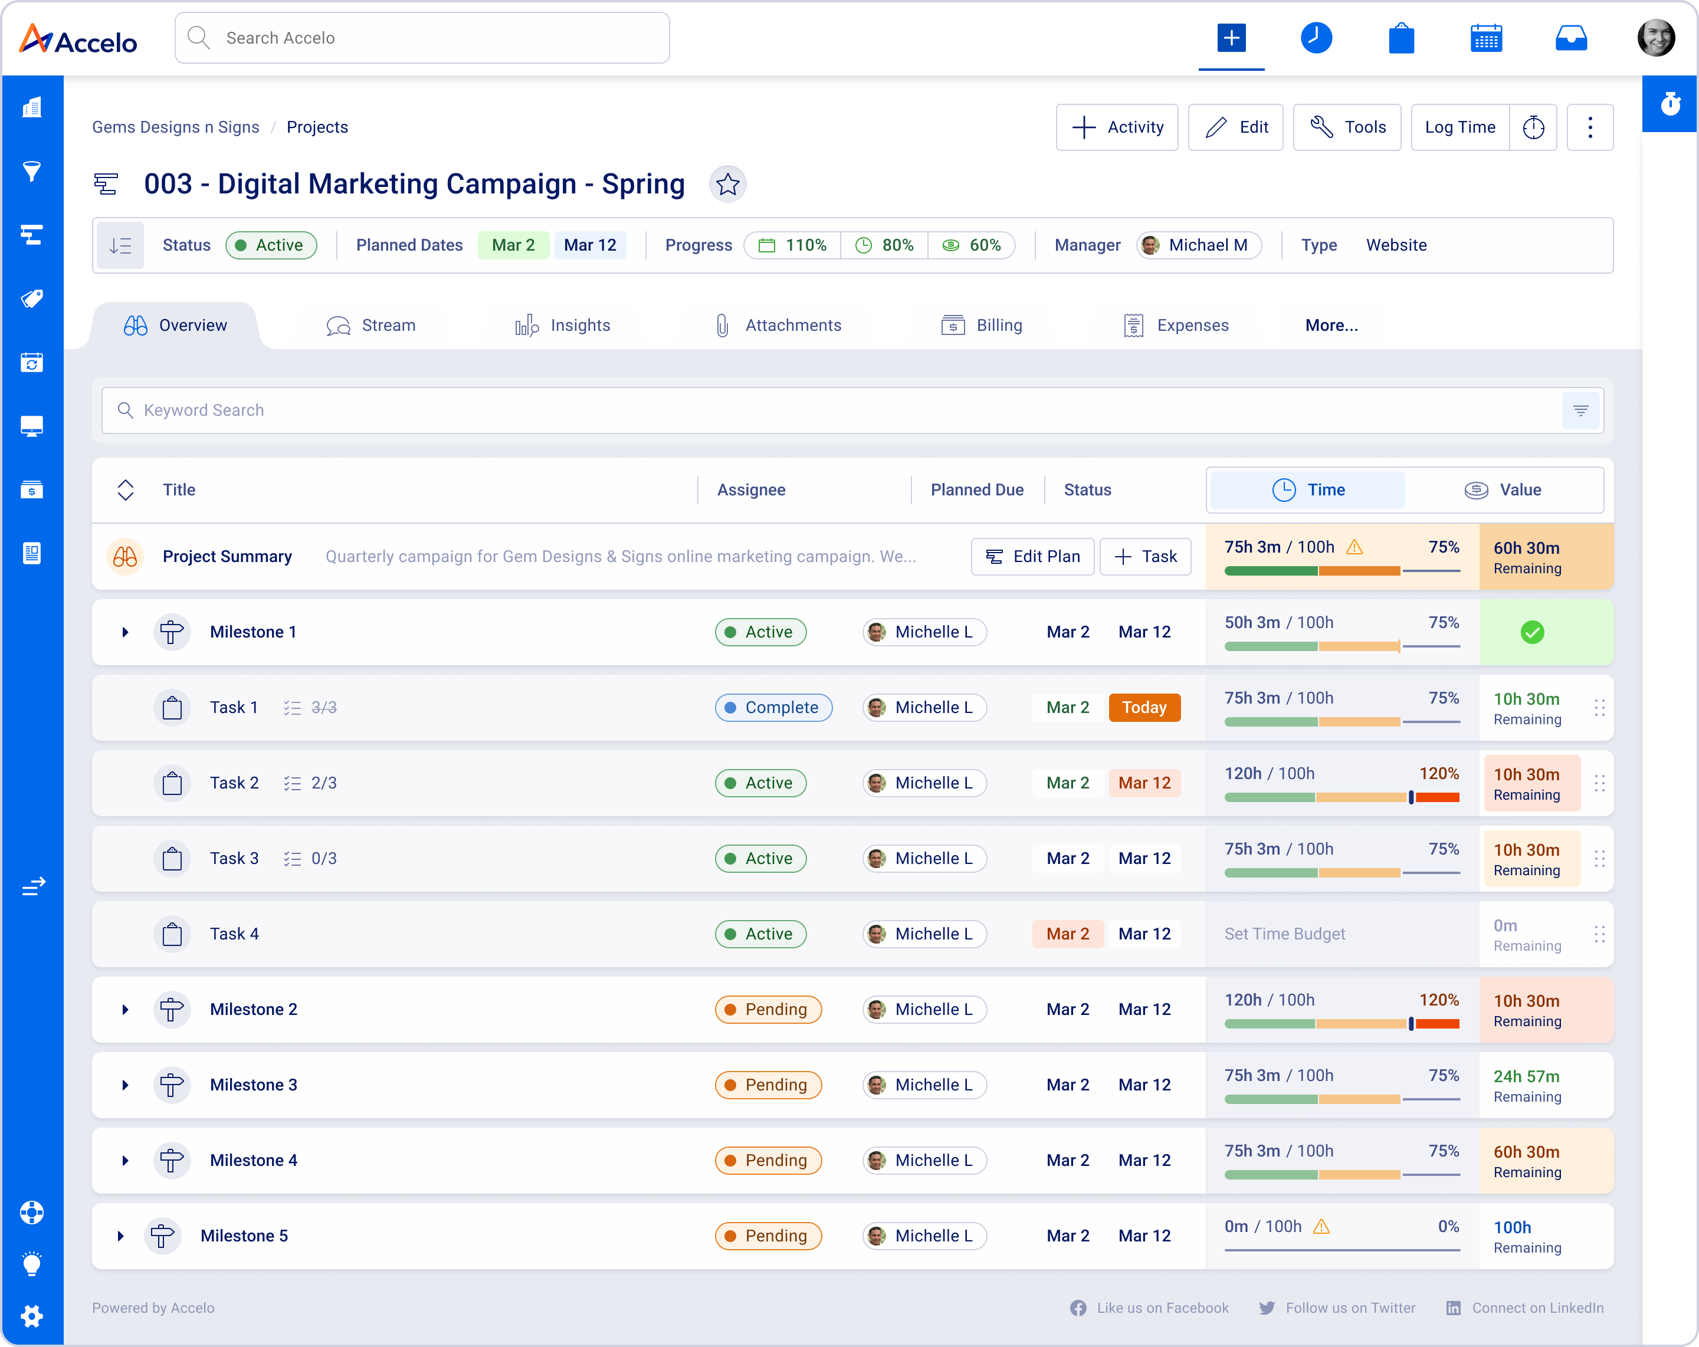This screenshot has height=1347, width=1699.
Task: Start the timer stopwatch beside Log Time
Action: 1533,127
